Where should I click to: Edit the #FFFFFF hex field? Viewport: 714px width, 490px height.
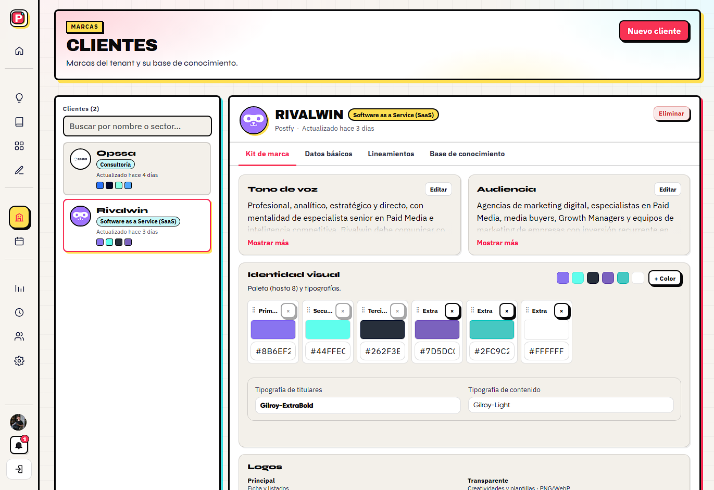click(546, 351)
